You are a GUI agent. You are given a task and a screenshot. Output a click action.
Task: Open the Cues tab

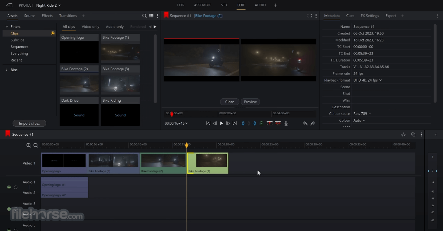pos(350,16)
